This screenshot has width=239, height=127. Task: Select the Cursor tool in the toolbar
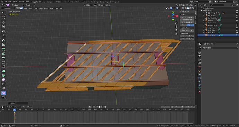pos(3,17)
